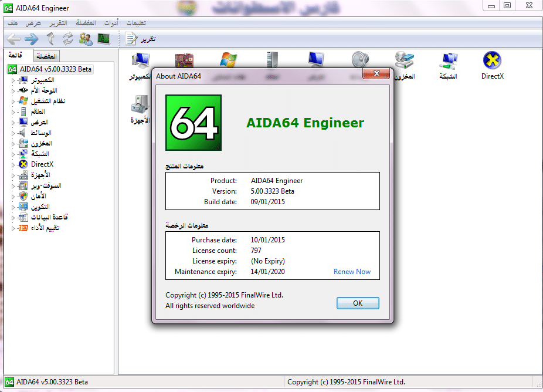
Task: Click the (No Expiry) license value
Action: coord(268,261)
